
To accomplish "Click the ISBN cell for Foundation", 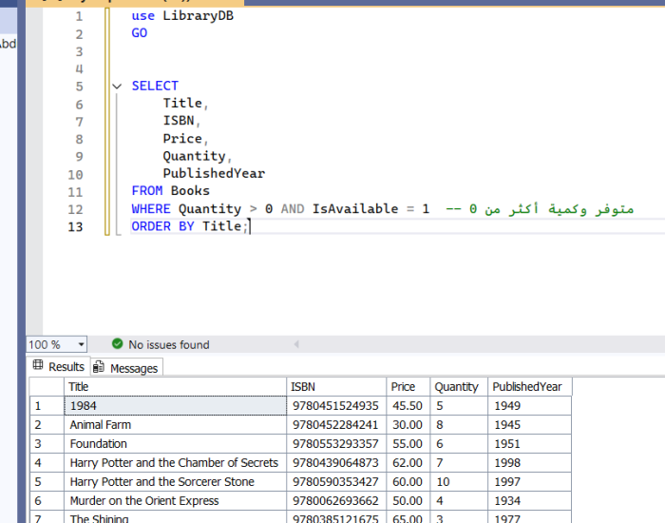I will coord(336,444).
